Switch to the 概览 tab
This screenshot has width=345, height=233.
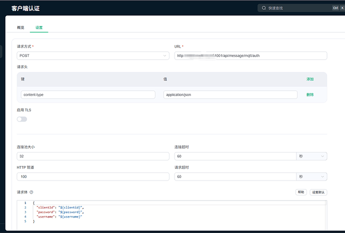click(x=20, y=27)
